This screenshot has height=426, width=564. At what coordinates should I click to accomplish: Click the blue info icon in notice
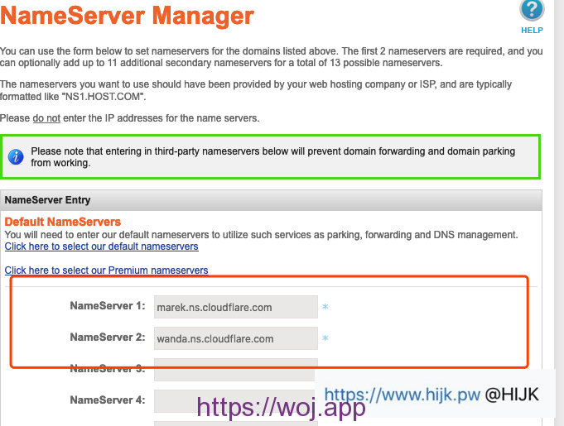coord(16,157)
